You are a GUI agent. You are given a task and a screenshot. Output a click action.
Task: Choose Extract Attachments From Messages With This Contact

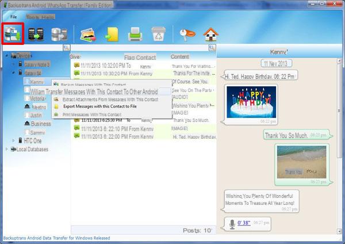click(x=110, y=100)
